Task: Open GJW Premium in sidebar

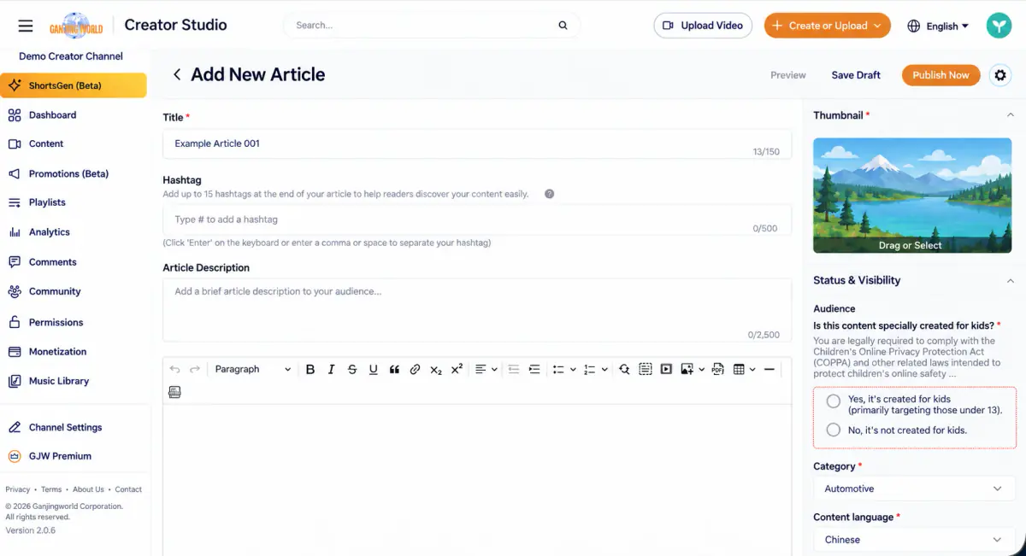Action: click(60, 456)
